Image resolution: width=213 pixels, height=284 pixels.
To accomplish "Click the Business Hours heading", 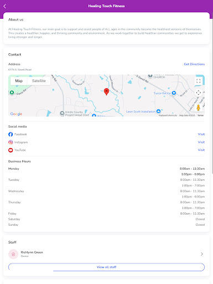I will point(19,161).
